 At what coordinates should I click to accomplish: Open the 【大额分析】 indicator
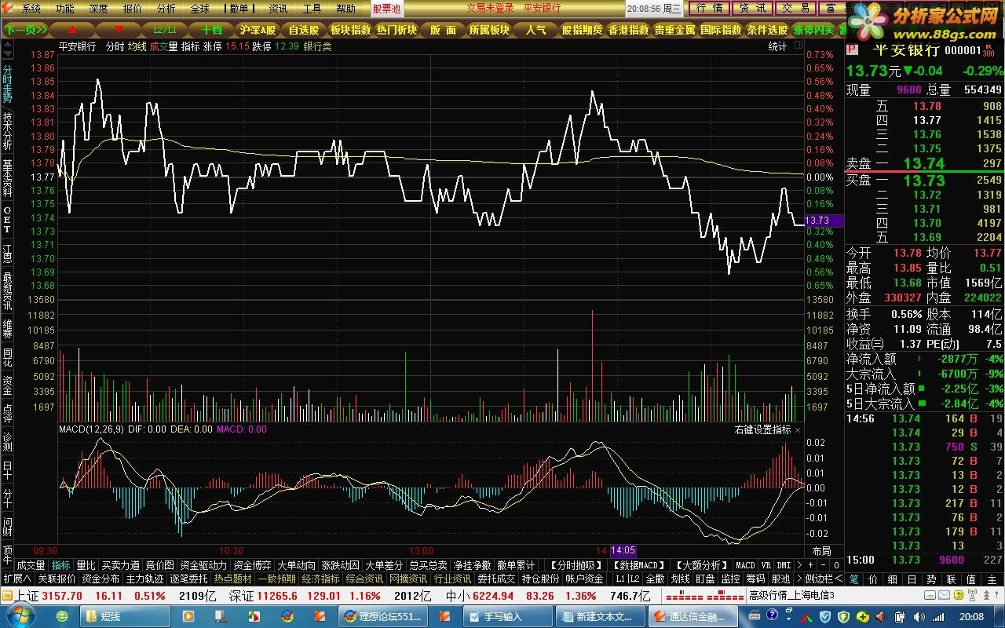[x=700, y=565]
